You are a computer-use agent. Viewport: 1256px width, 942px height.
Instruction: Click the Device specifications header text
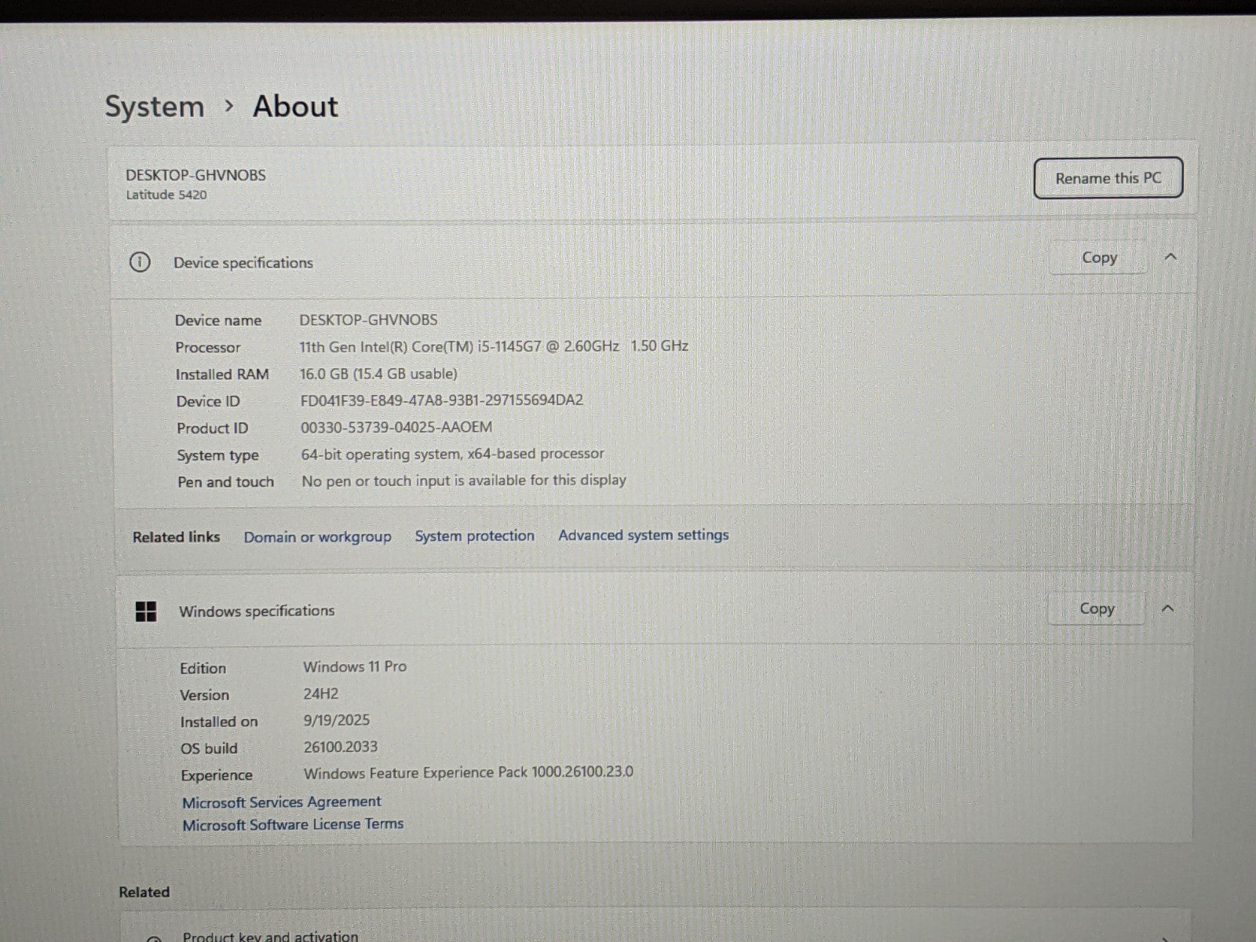pos(243,263)
